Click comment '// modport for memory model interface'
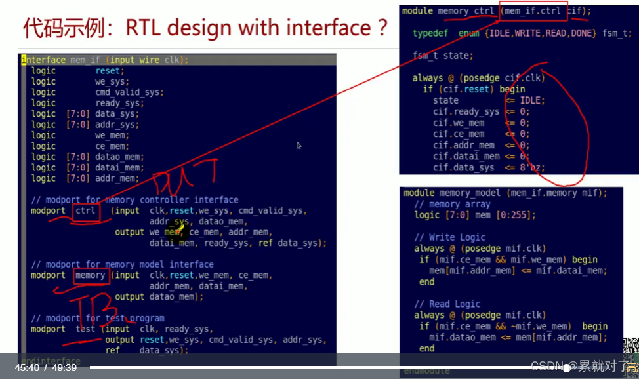Image resolution: width=639 pixels, height=379 pixels. point(122,264)
